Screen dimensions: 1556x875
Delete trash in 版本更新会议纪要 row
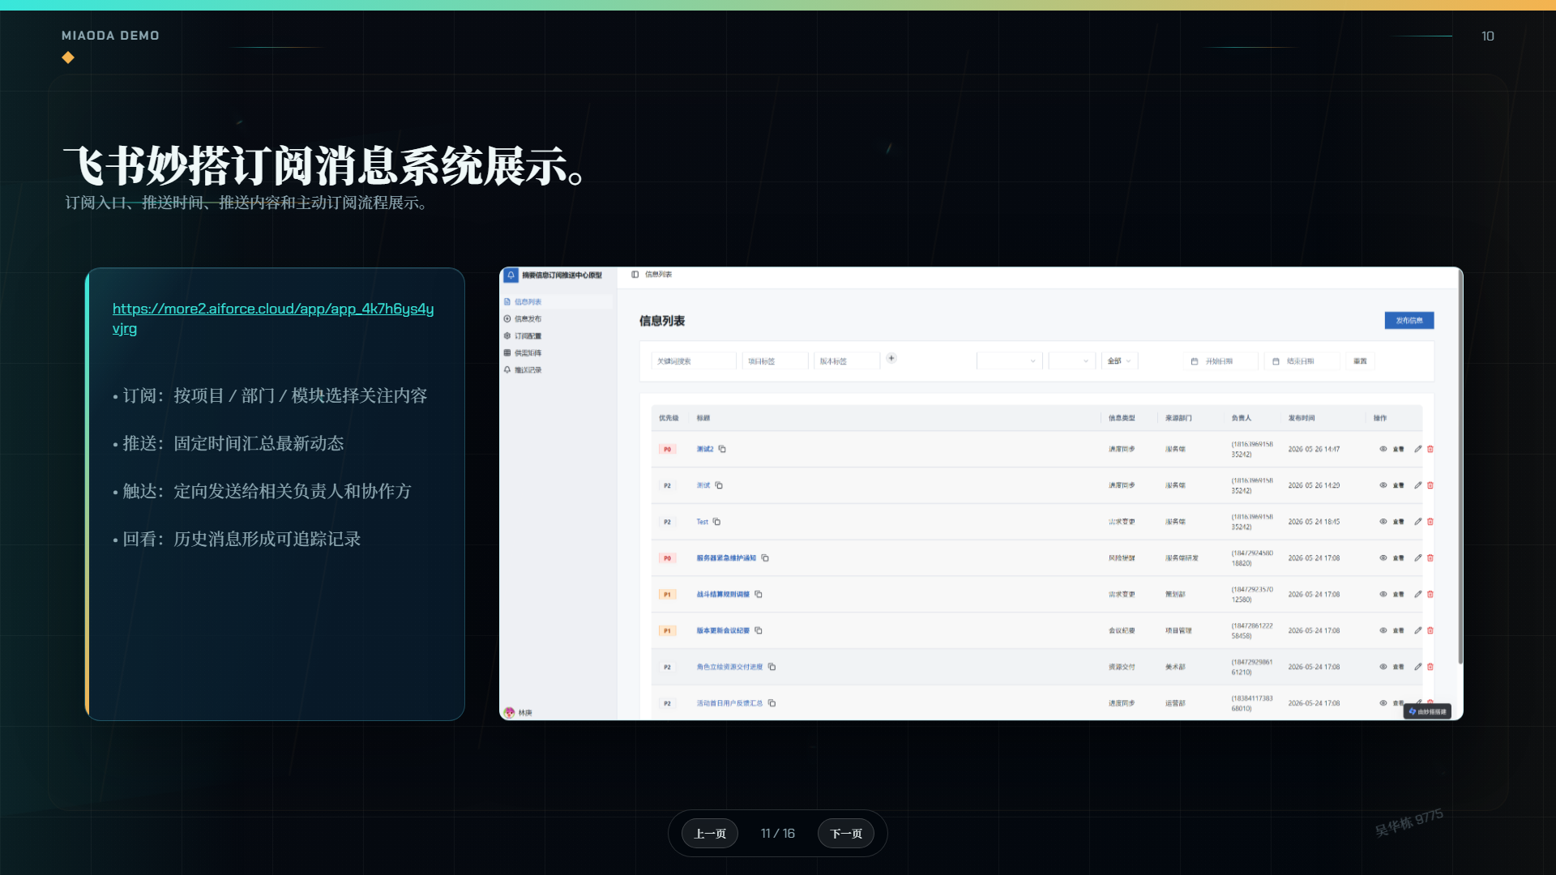click(1430, 630)
